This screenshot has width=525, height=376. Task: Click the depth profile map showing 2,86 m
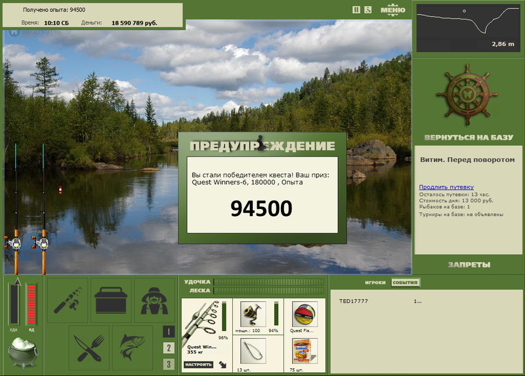click(x=468, y=28)
